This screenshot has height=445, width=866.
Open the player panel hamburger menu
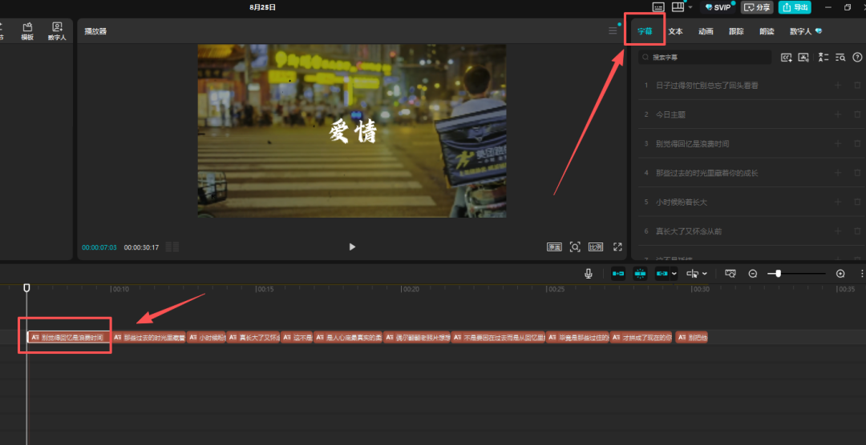pyautogui.click(x=613, y=31)
